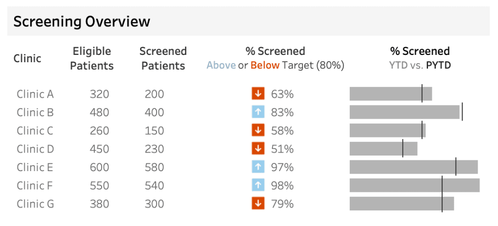Viewport: 498px width, 226px height.
Task: Click the blue up arrow for Clinic E
Action: (258, 167)
